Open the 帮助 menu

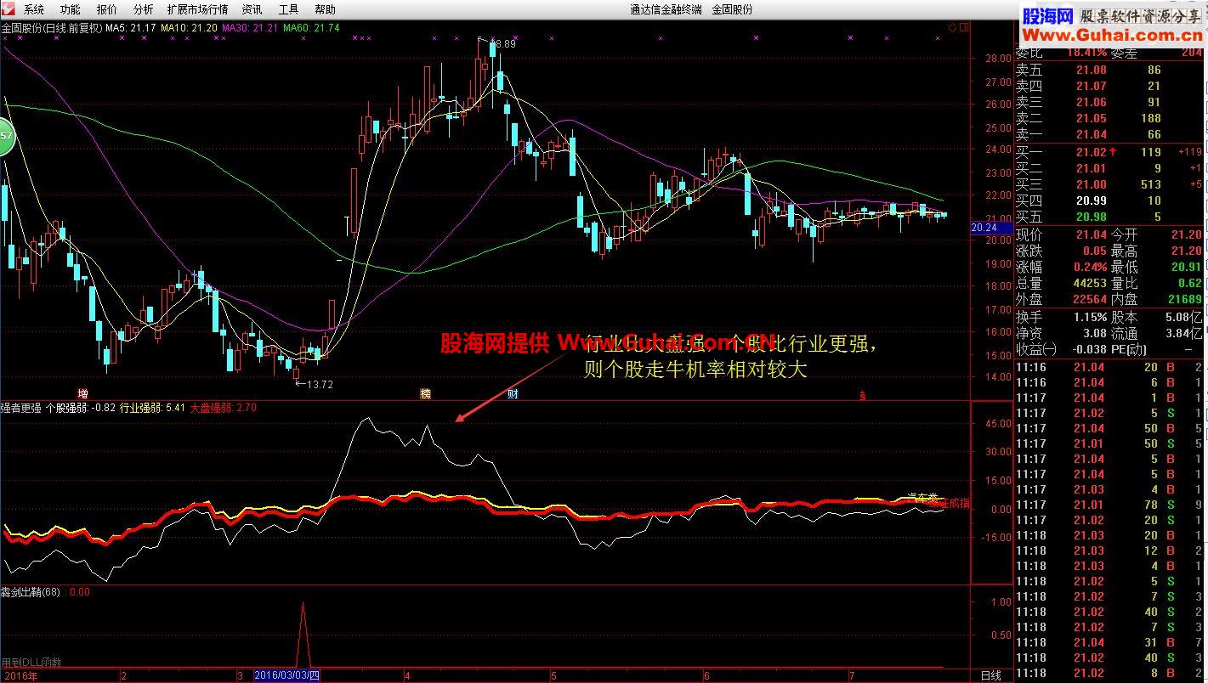pyautogui.click(x=326, y=9)
